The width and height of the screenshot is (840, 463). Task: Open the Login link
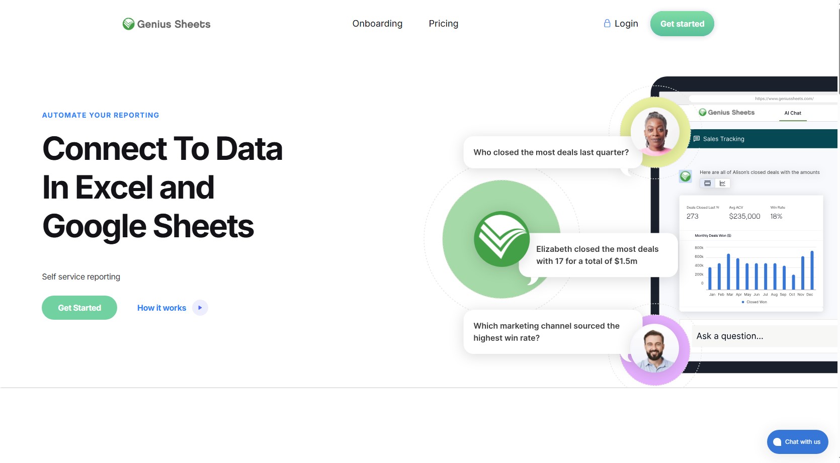click(x=626, y=24)
